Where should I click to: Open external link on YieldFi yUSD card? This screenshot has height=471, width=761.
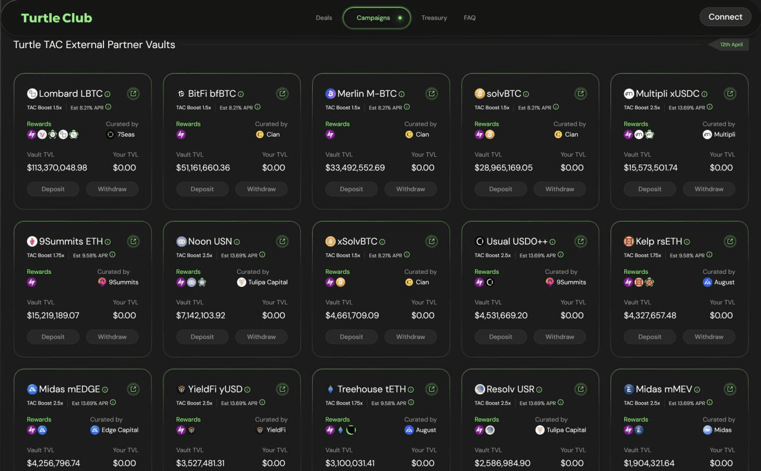point(283,390)
